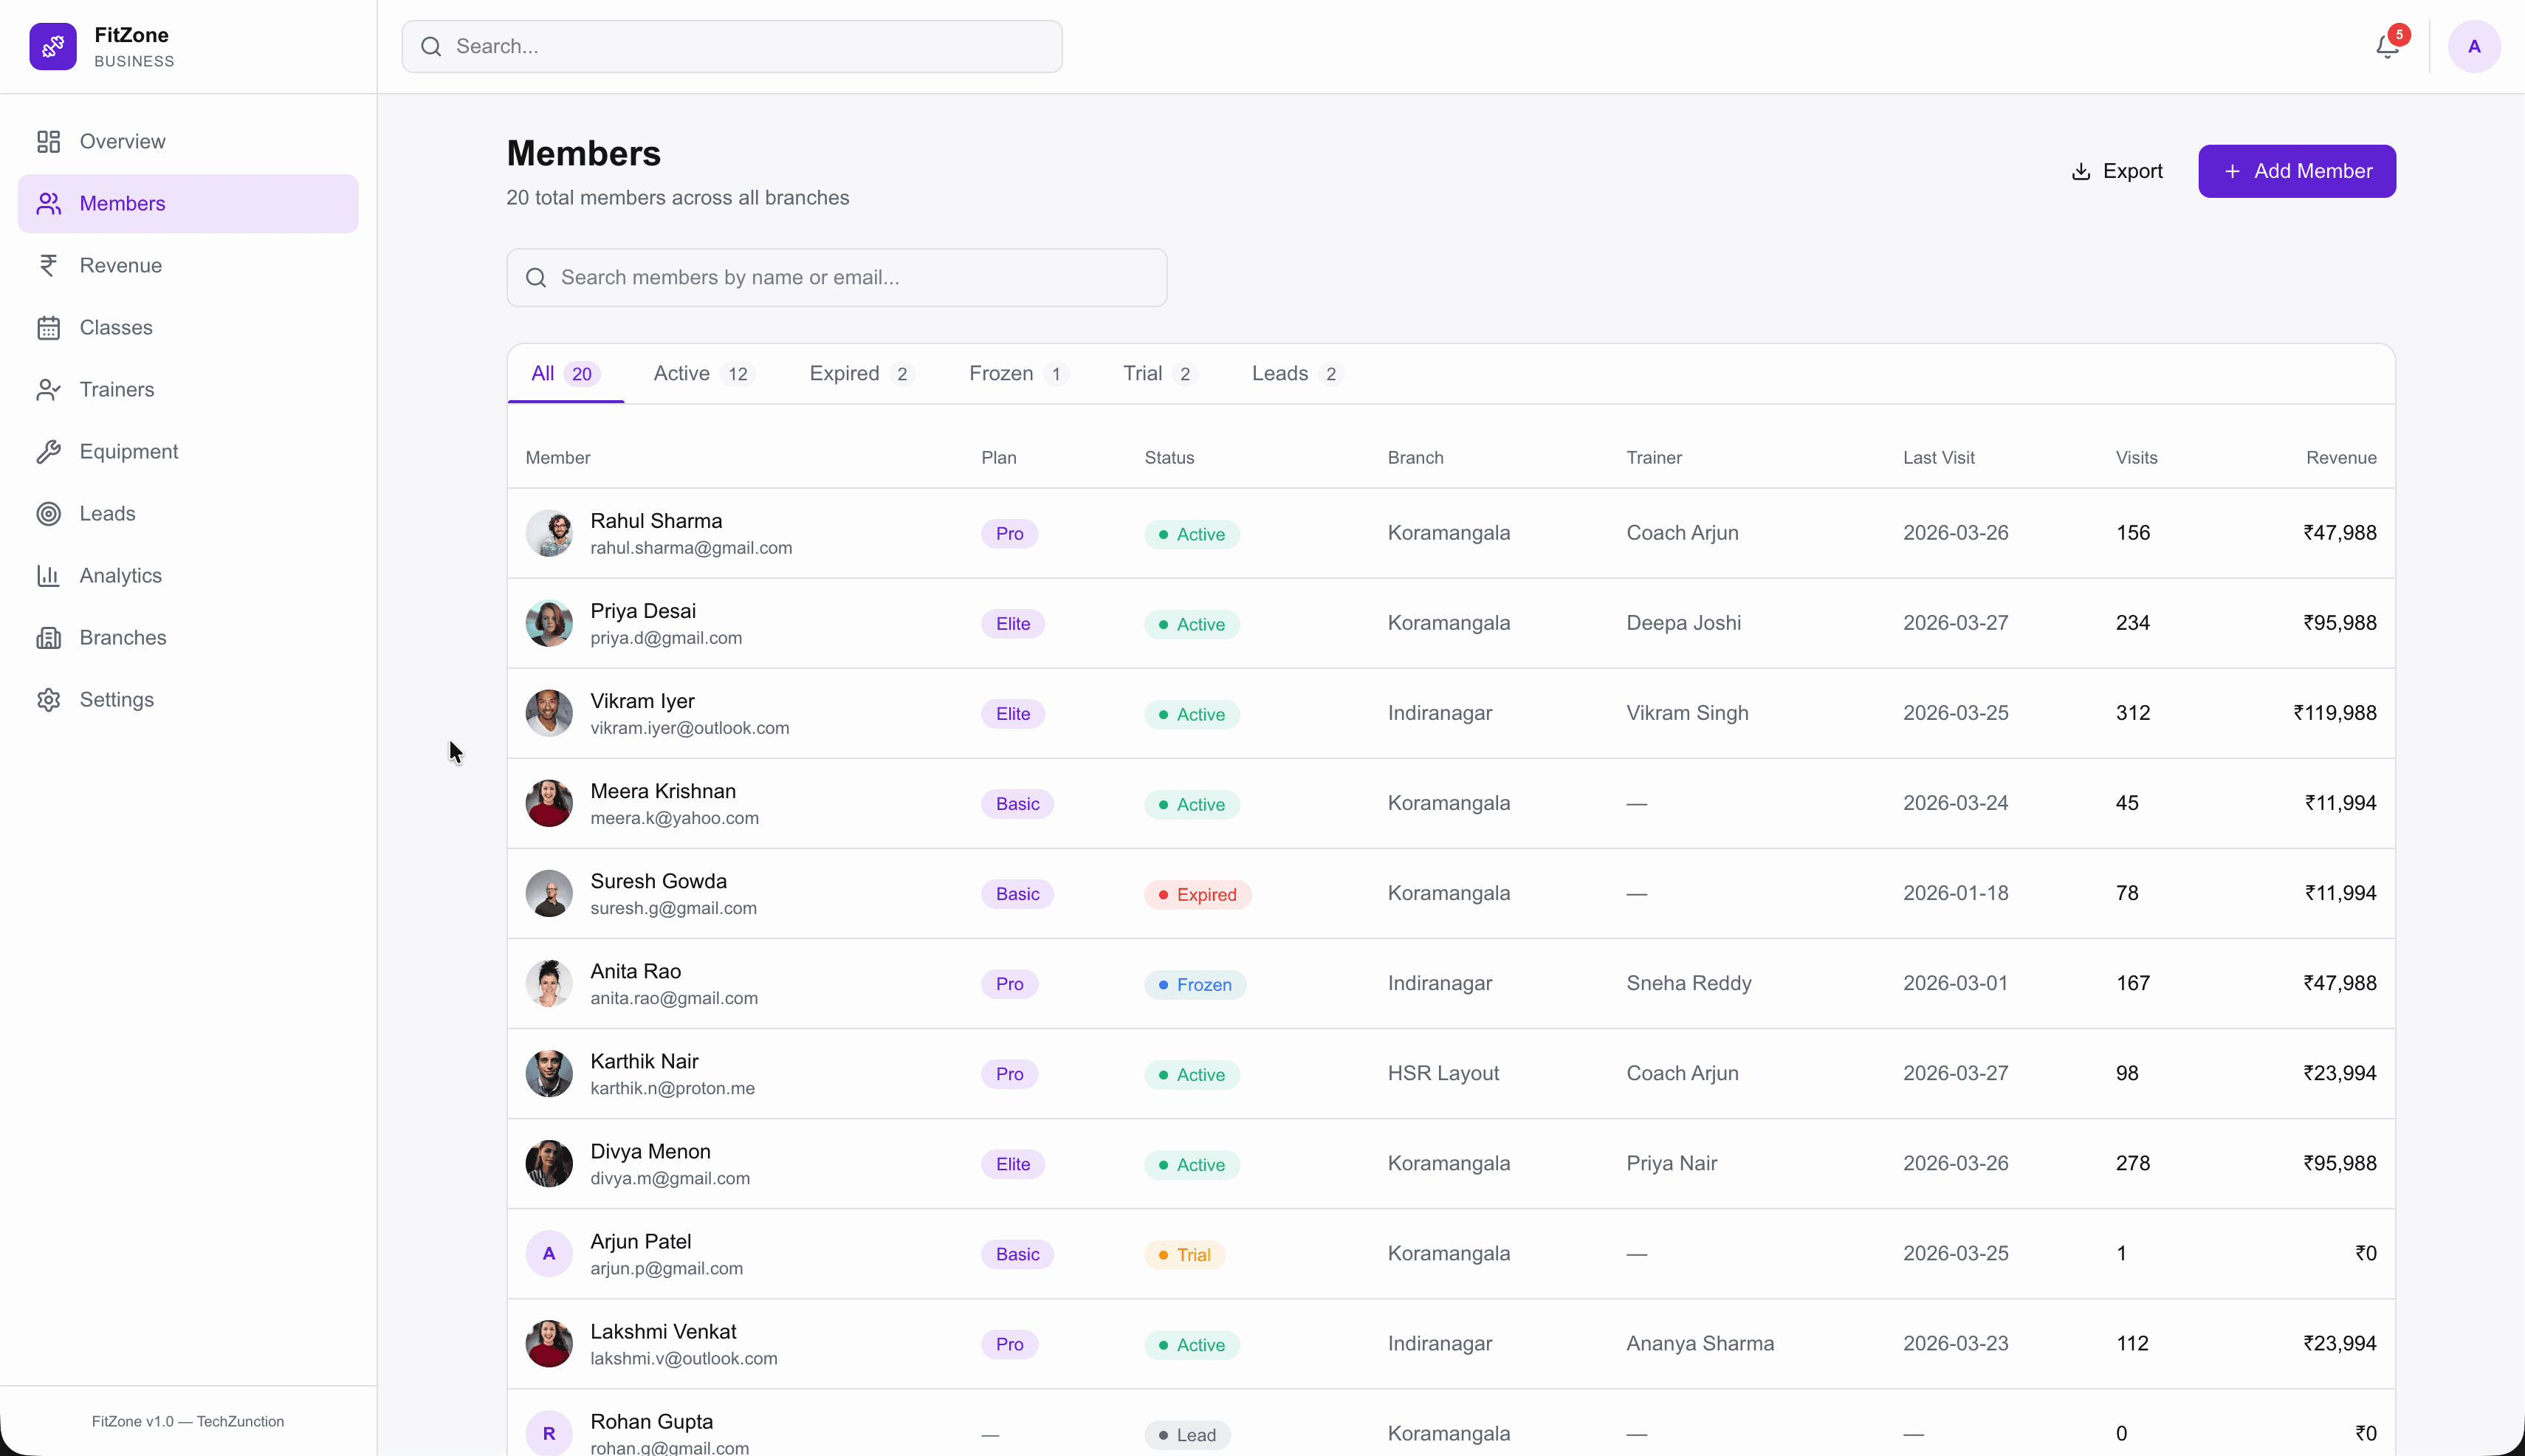Open Settings from the sidebar
Image resolution: width=2525 pixels, height=1456 pixels.
coord(116,699)
